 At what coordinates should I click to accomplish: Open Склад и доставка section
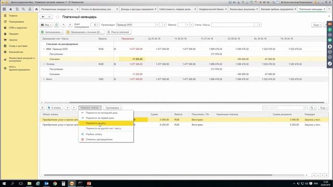pyautogui.click(x=18, y=46)
